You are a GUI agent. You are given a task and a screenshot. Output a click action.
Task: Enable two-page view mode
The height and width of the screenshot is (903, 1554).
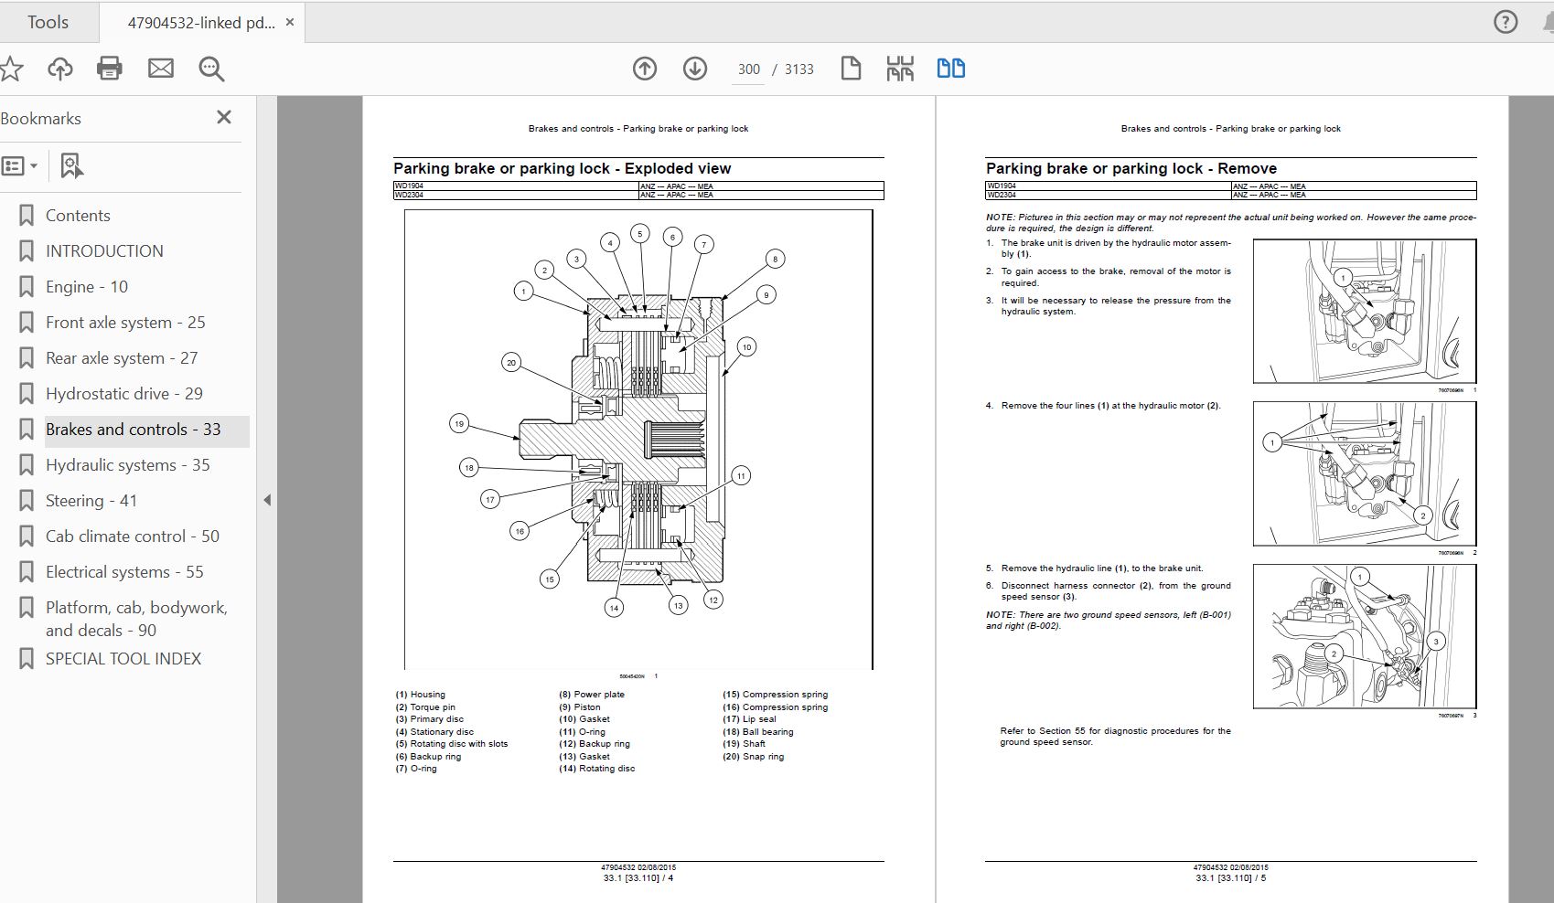[x=951, y=69]
